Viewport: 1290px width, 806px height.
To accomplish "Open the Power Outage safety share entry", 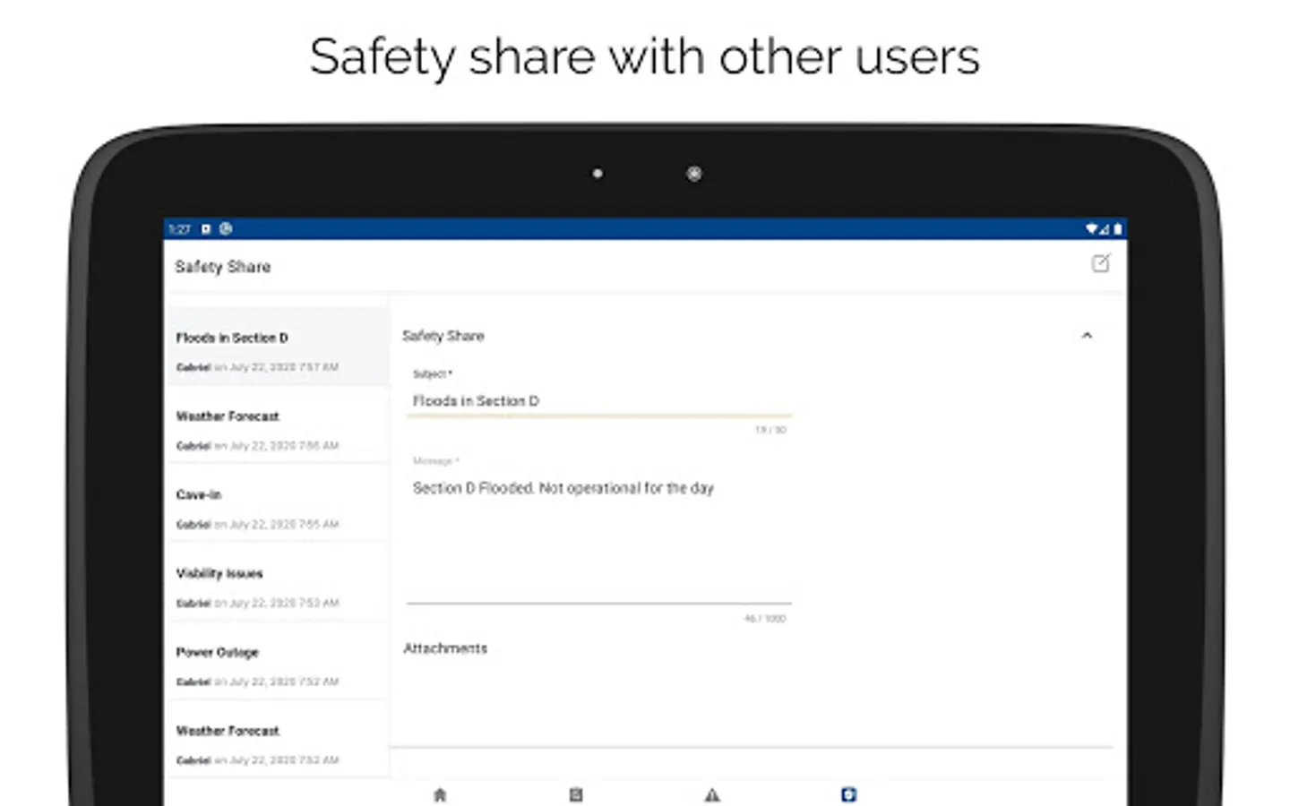I will coord(278,663).
